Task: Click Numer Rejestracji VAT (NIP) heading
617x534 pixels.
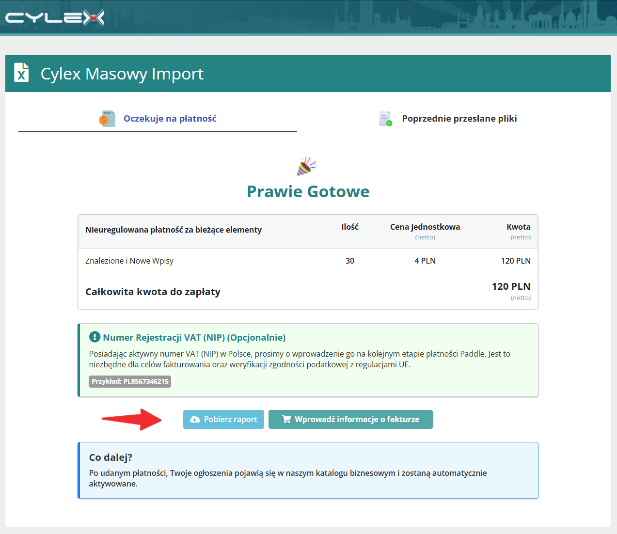Action: pyautogui.click(x=194, y=337)
